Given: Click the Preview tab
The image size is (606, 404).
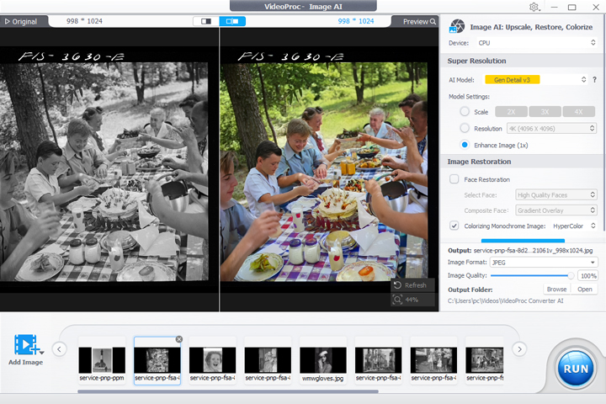Looking at the screenshot, I should (419, 21).
